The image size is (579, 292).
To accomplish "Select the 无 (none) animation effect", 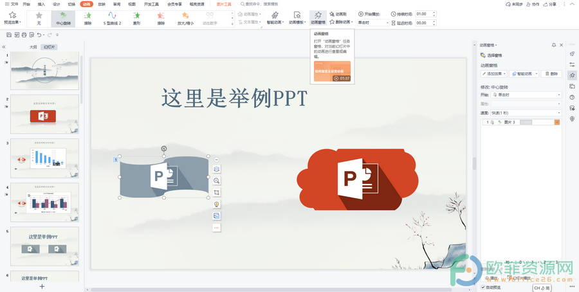I will (x=39, y=19).
